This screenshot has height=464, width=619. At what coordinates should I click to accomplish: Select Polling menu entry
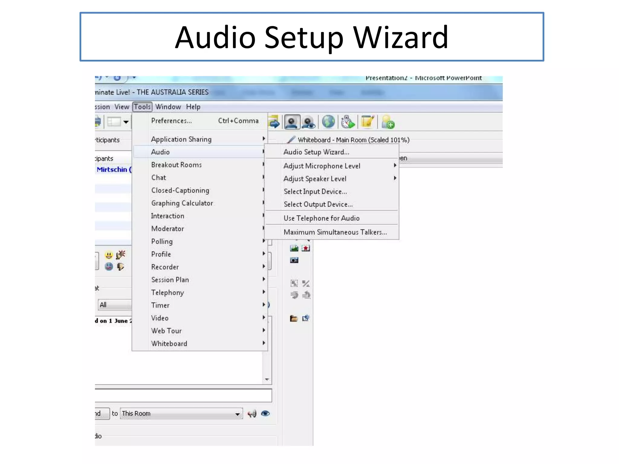click(x=200, y=241)
